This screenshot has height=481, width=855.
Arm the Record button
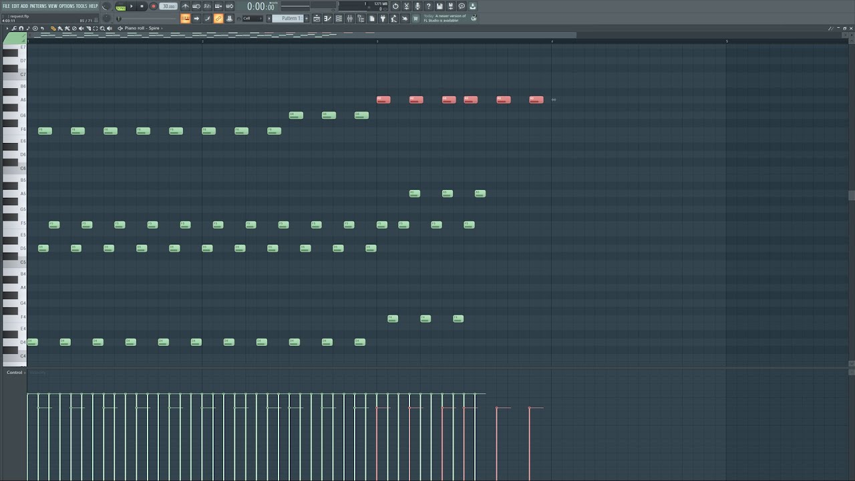154,6
